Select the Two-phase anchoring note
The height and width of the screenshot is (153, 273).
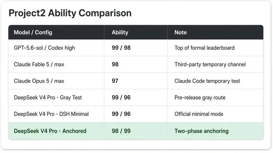(201, 131)
